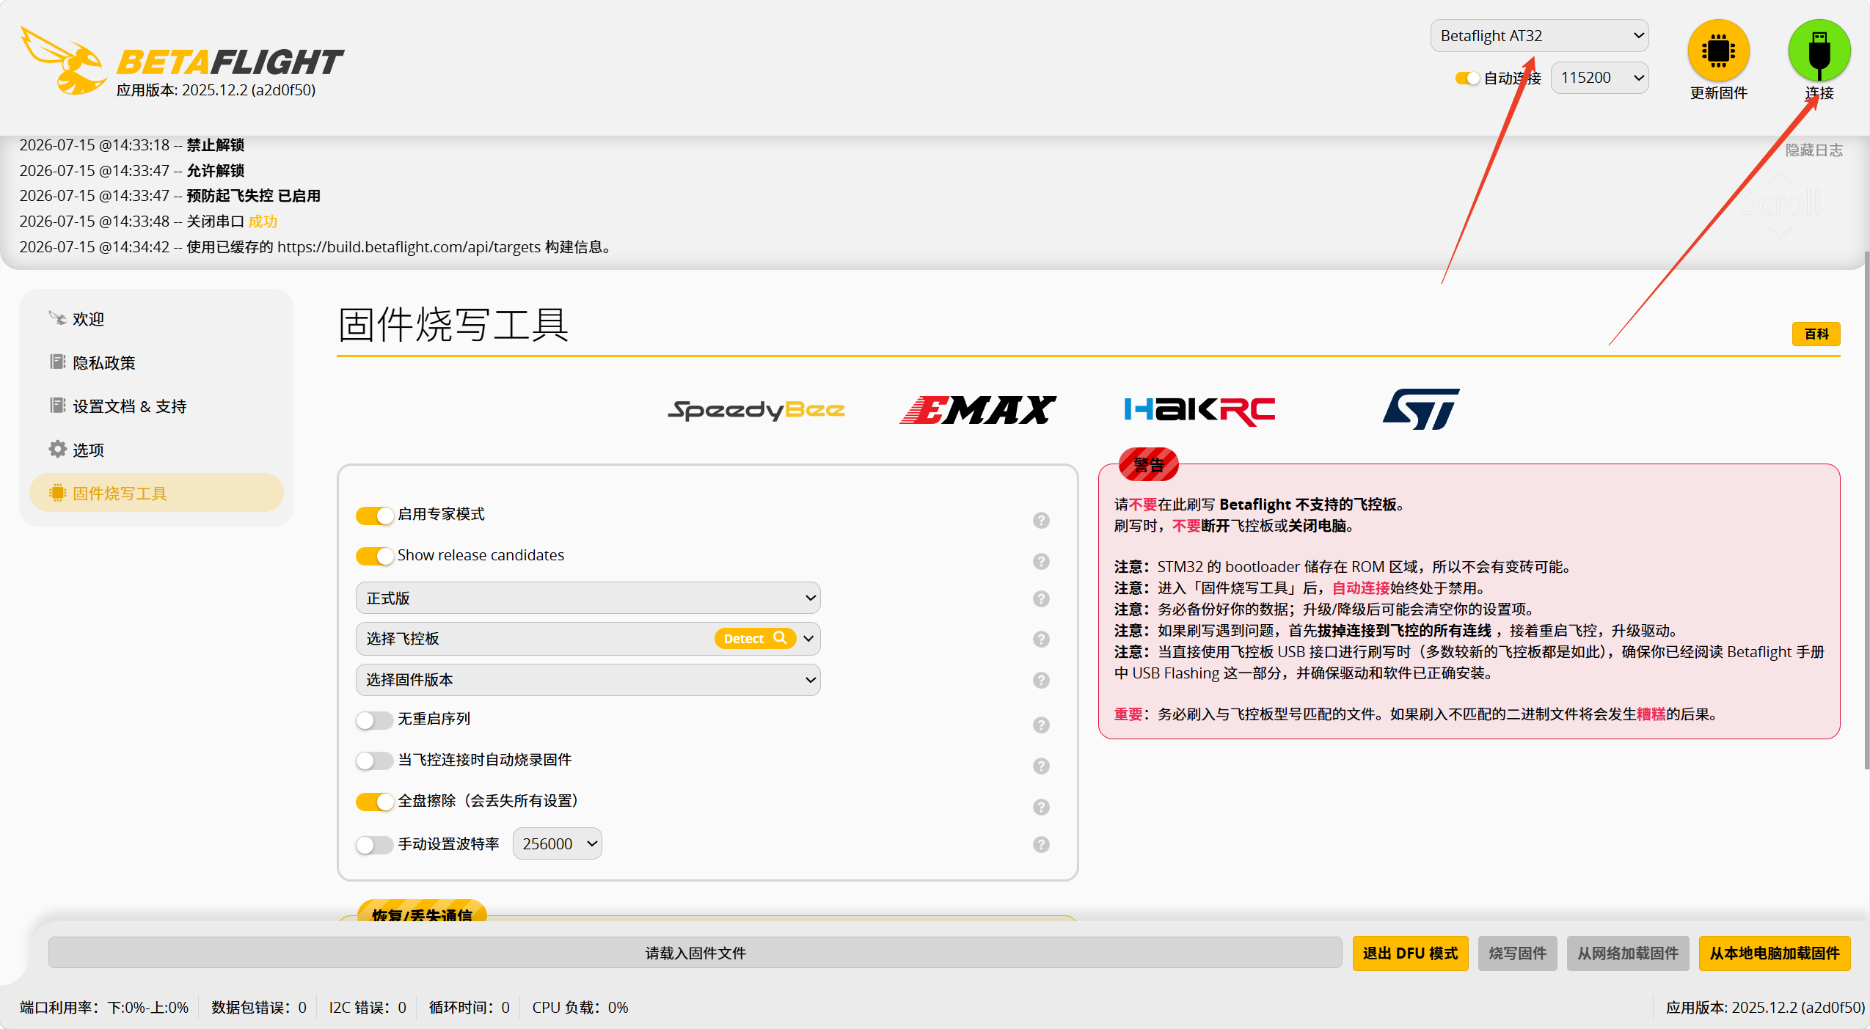Image resolution: width=1870 pixels, height=1029 pixels.
Task: Turn off 全盘擦除 toggle
Action: click(x=374, y=802)
